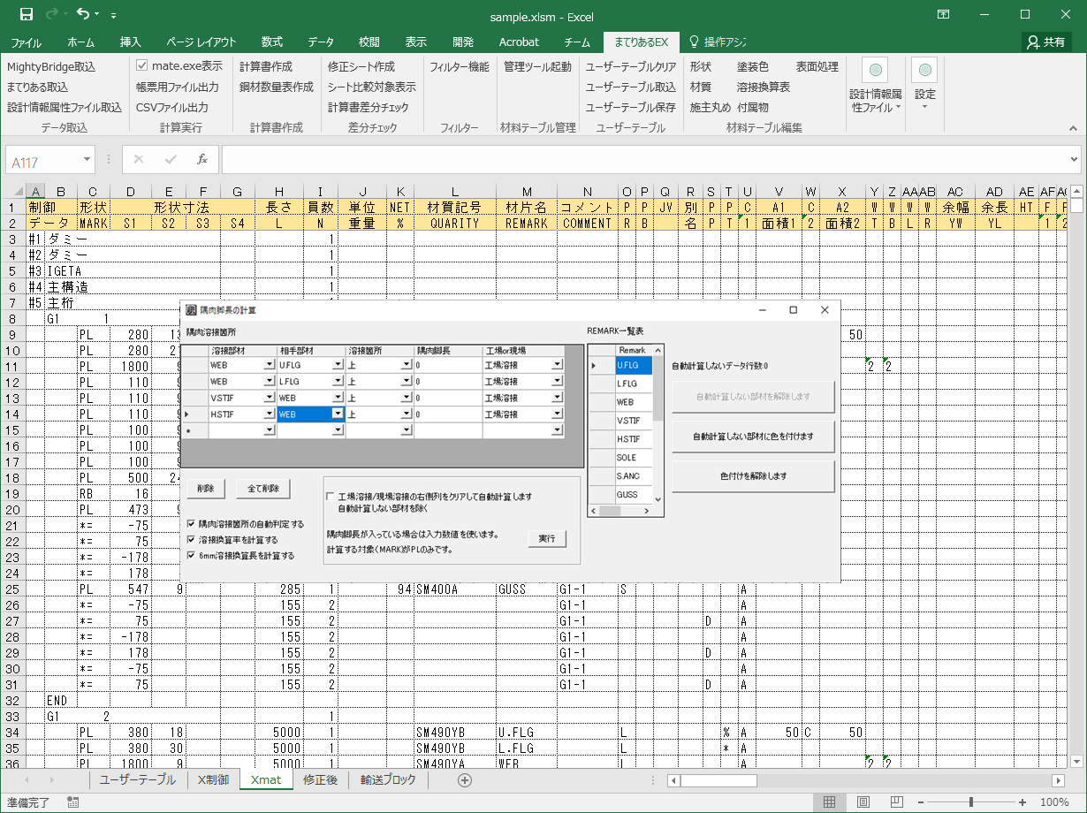Click the insert function fx icon
This screenshot has height=813, width=1087.
click(201, 159)
